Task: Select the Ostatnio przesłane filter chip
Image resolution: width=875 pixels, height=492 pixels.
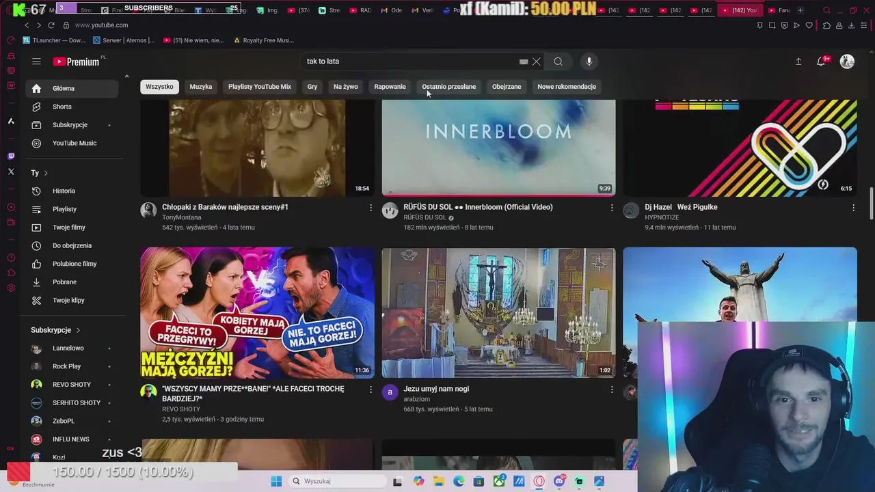Action: 449,87
